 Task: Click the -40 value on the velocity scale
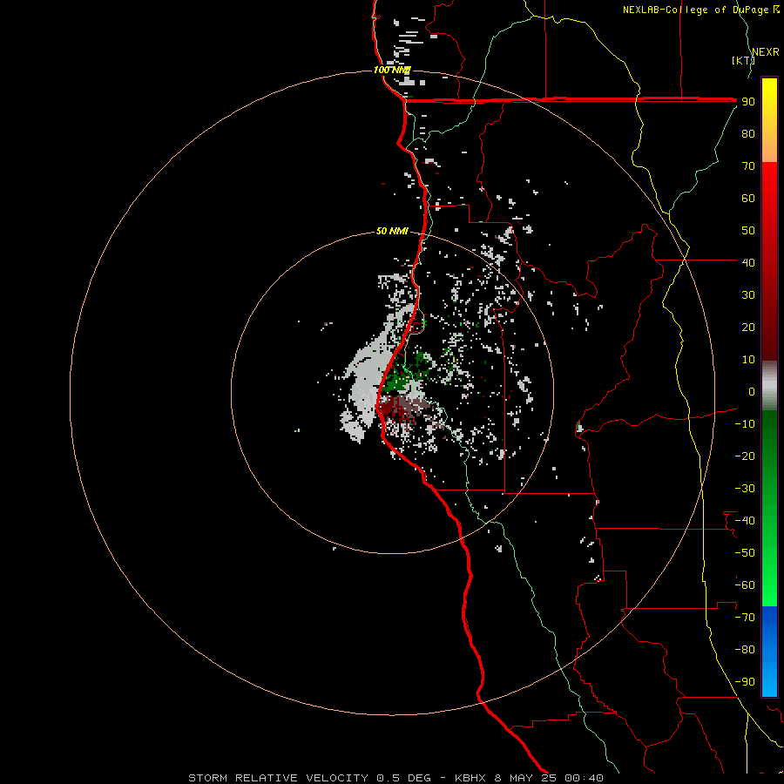click(745, 521)
